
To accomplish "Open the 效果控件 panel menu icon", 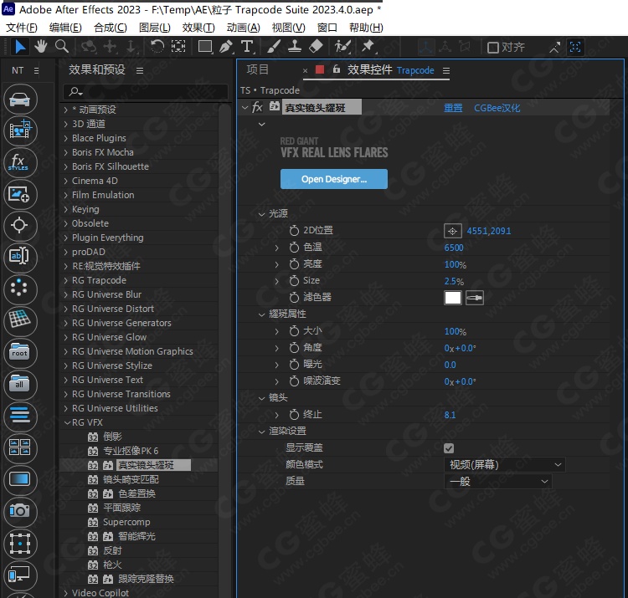I will pos(446,70).
